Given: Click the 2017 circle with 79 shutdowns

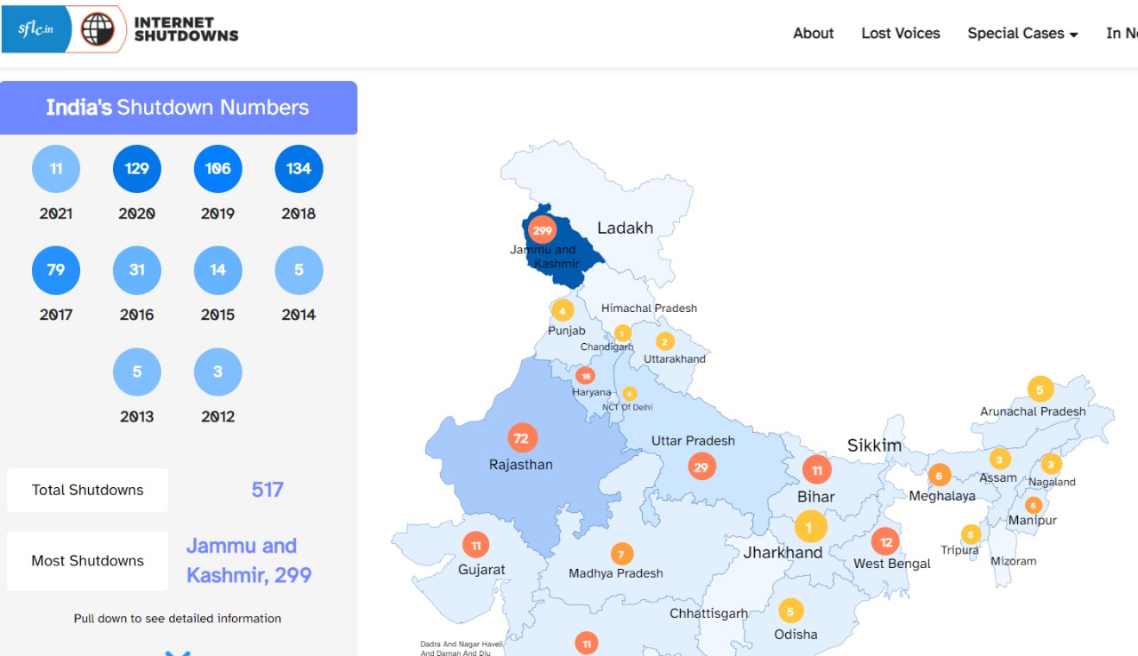Looking at the screenshot, I should [x=56, y=270].
